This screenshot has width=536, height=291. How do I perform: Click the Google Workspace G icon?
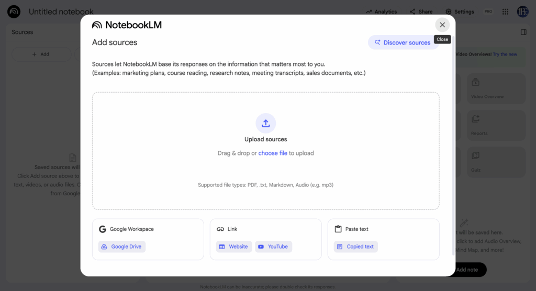pyautogui.click(x=103, y=229)
